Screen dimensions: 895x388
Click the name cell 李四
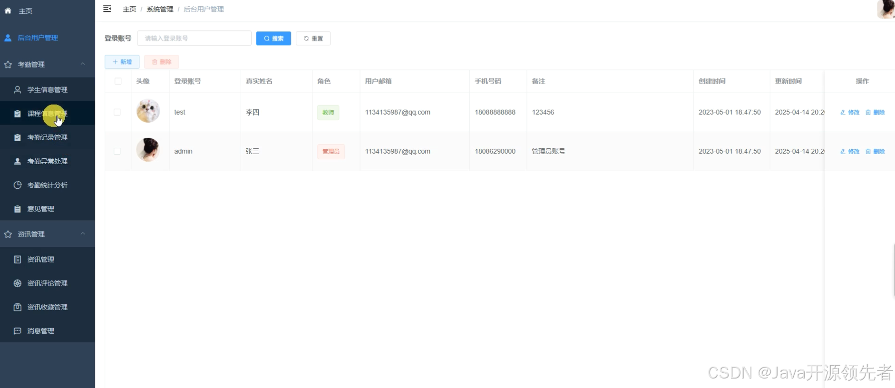pos(253,112)
